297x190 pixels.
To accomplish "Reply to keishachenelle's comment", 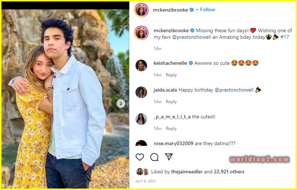I will point(171,75).
